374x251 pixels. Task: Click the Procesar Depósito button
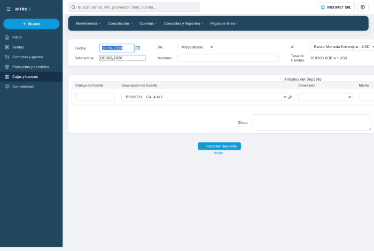219,146
